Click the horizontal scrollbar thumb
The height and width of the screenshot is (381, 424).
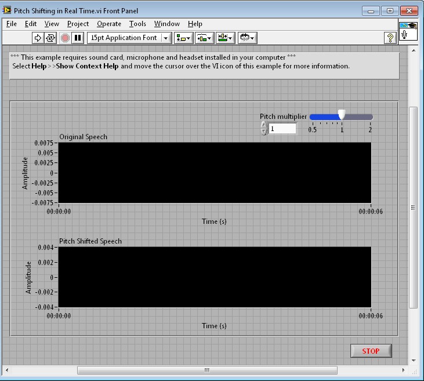pos(206,370)
